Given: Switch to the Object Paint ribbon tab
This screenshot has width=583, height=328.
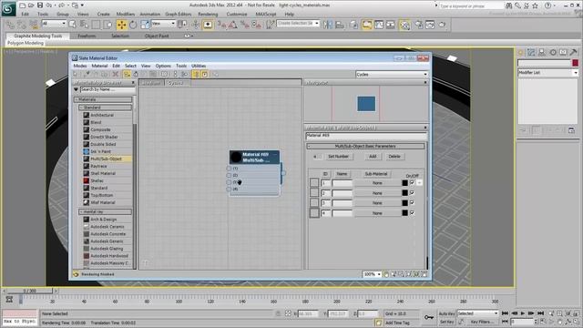Looking at the screenshot, I should [157, 36].
